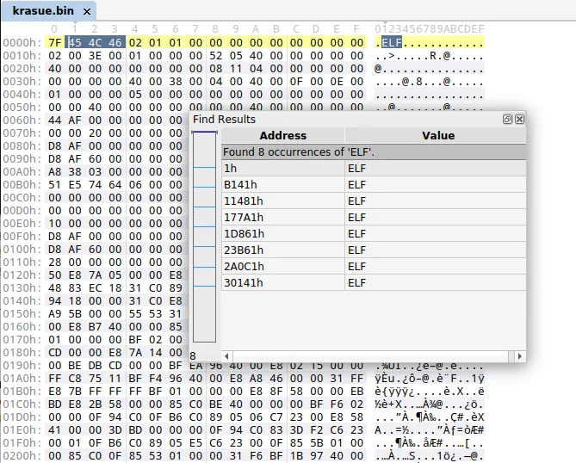Sort results by Value column
Viewport: 576px width, 463px height.
click(x=438, y=135)
